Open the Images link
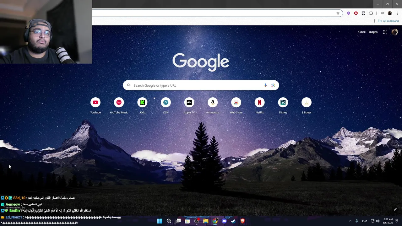This screenshot has width=402, height=226. click(373, 32)
